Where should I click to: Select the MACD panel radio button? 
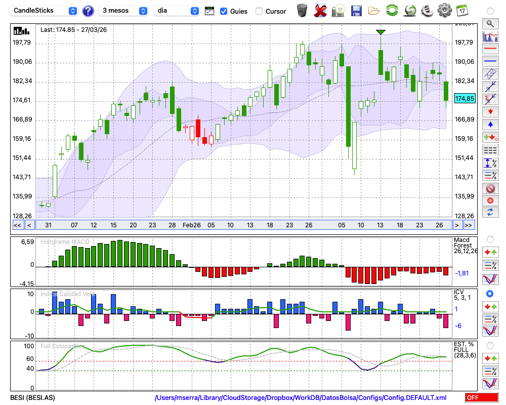point(490,239)
